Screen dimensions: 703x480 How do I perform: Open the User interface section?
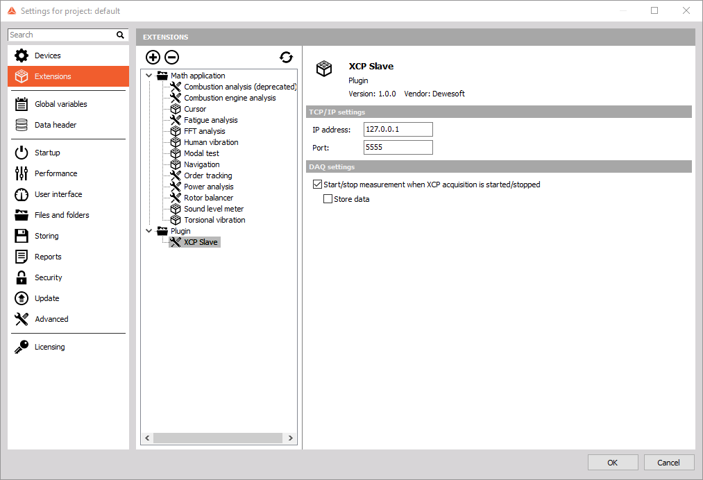(68, 194)
